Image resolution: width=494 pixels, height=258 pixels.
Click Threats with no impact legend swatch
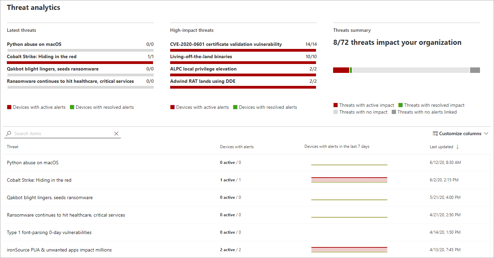click(x=335, y=112)
